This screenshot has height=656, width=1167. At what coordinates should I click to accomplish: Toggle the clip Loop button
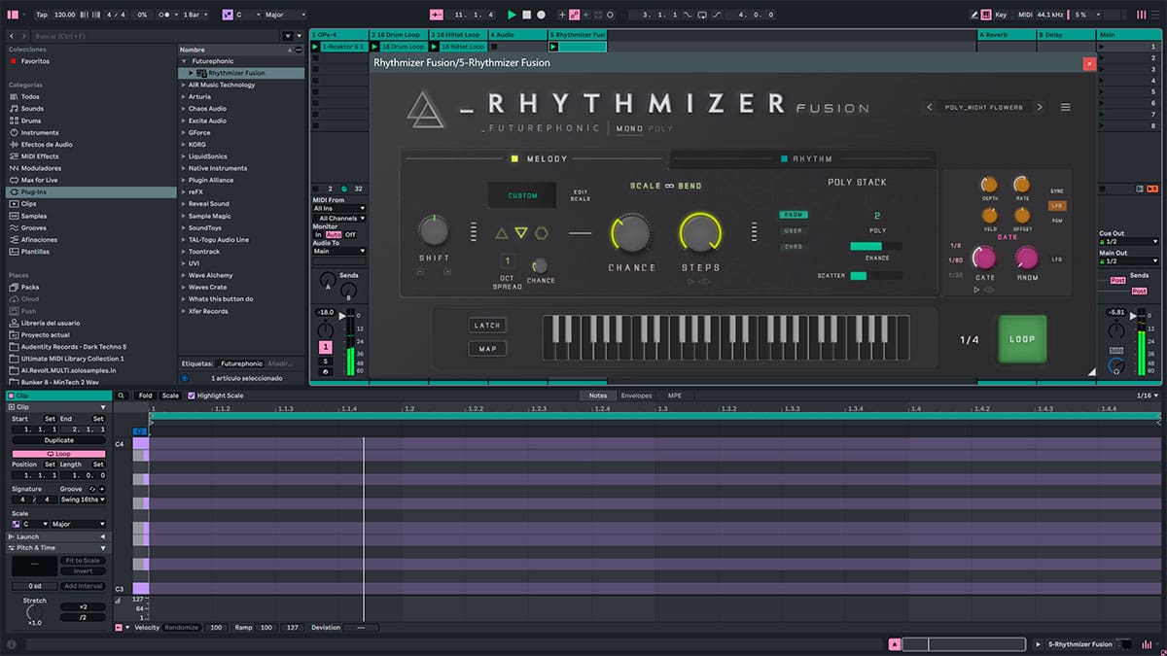click(58, 454)
